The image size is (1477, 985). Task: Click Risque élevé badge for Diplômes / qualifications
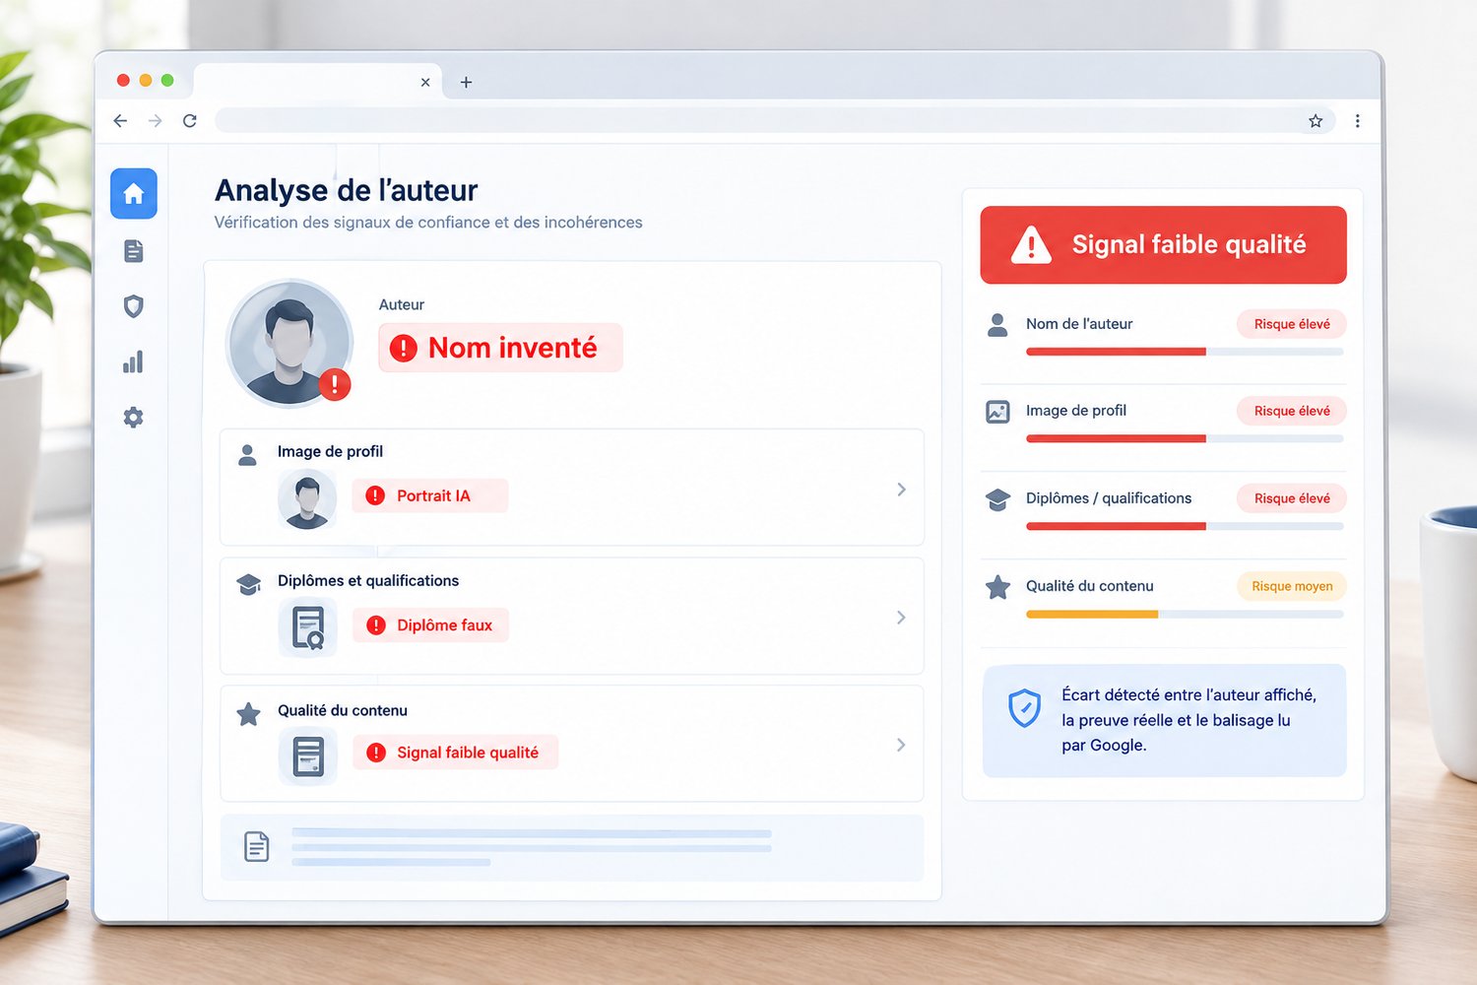coord(1292,498)
